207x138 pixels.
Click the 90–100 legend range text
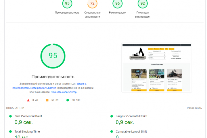click(x=76, y=100)
